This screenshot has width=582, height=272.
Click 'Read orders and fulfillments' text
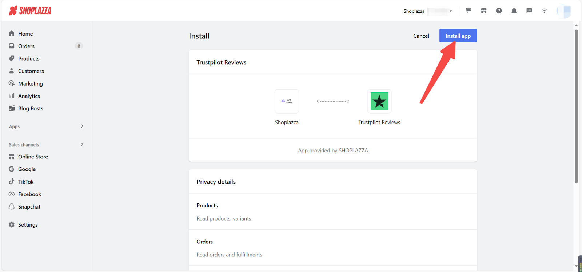click(229, 255)
